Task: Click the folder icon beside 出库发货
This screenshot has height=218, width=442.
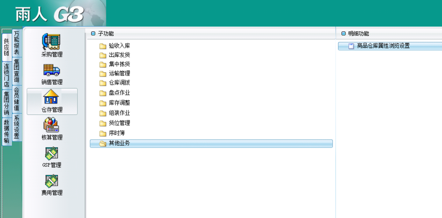Action: click(103, 55)
